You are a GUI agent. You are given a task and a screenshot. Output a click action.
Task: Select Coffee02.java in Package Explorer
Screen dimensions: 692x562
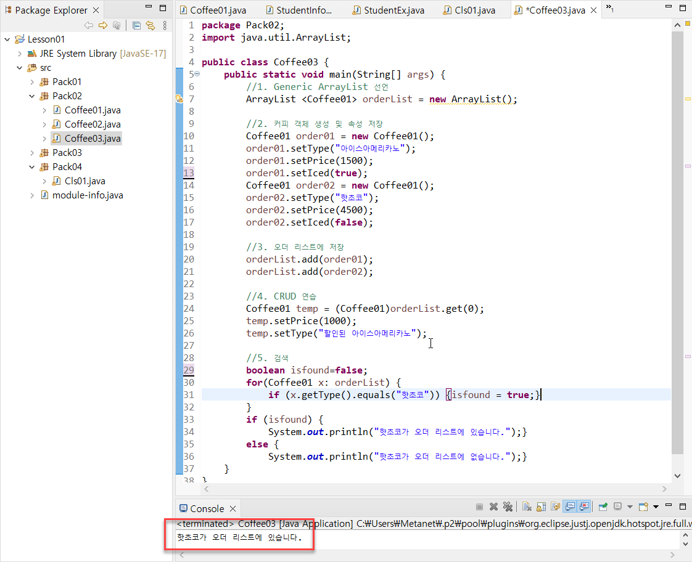tap(93, 124)
